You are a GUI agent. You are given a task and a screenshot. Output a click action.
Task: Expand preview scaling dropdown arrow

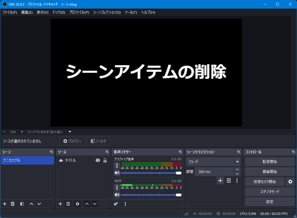pos(70,132)
